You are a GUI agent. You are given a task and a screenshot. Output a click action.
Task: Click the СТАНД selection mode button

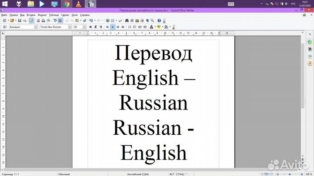pos(179,174)
